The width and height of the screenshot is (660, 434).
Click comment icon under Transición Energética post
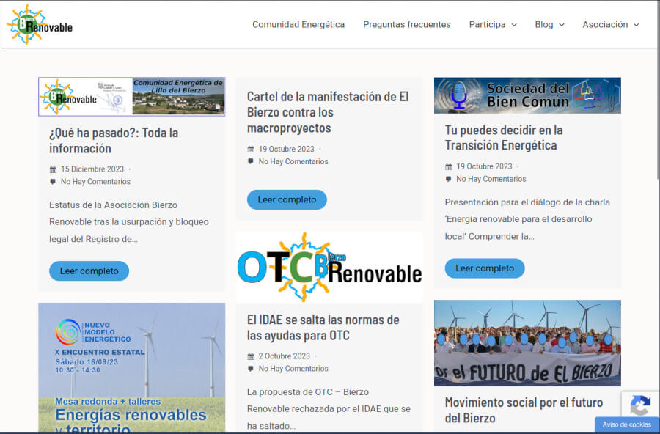click(449, 179)
